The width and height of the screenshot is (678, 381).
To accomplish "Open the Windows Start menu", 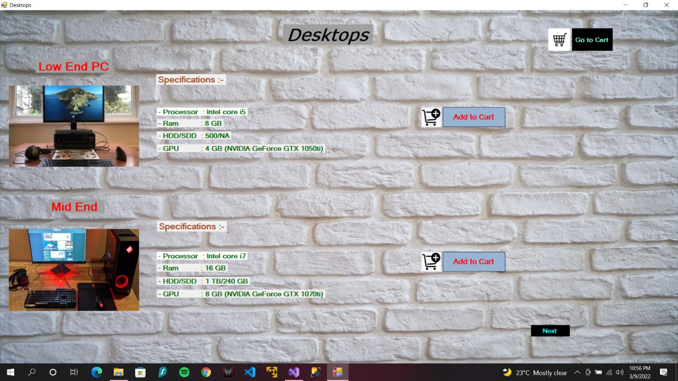I will [x=10, y=372].
